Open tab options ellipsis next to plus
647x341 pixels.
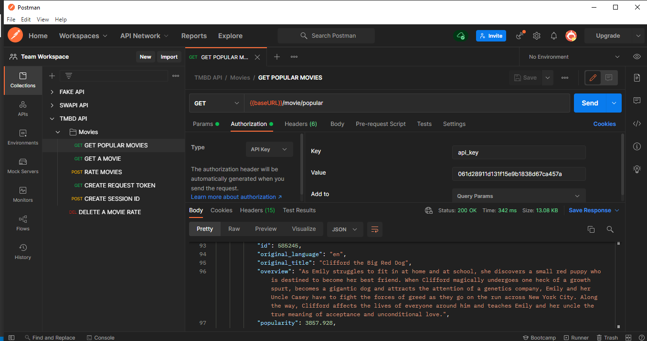294,57
